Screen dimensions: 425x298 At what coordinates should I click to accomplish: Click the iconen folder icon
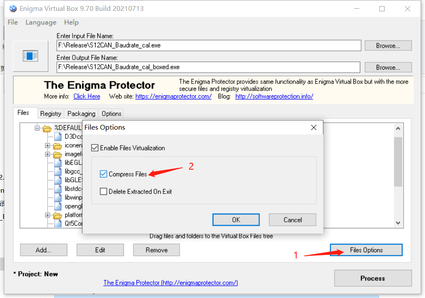(x=57, y=146)
